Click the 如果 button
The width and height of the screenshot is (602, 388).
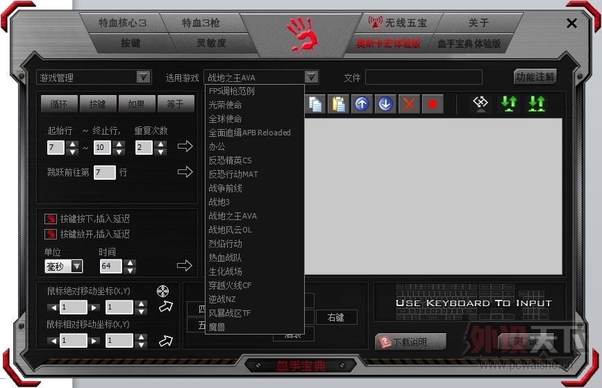pos(137,104)
